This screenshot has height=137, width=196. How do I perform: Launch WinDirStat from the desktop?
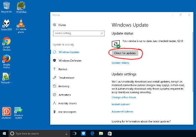pyautogui.click(x=21, y=7)
